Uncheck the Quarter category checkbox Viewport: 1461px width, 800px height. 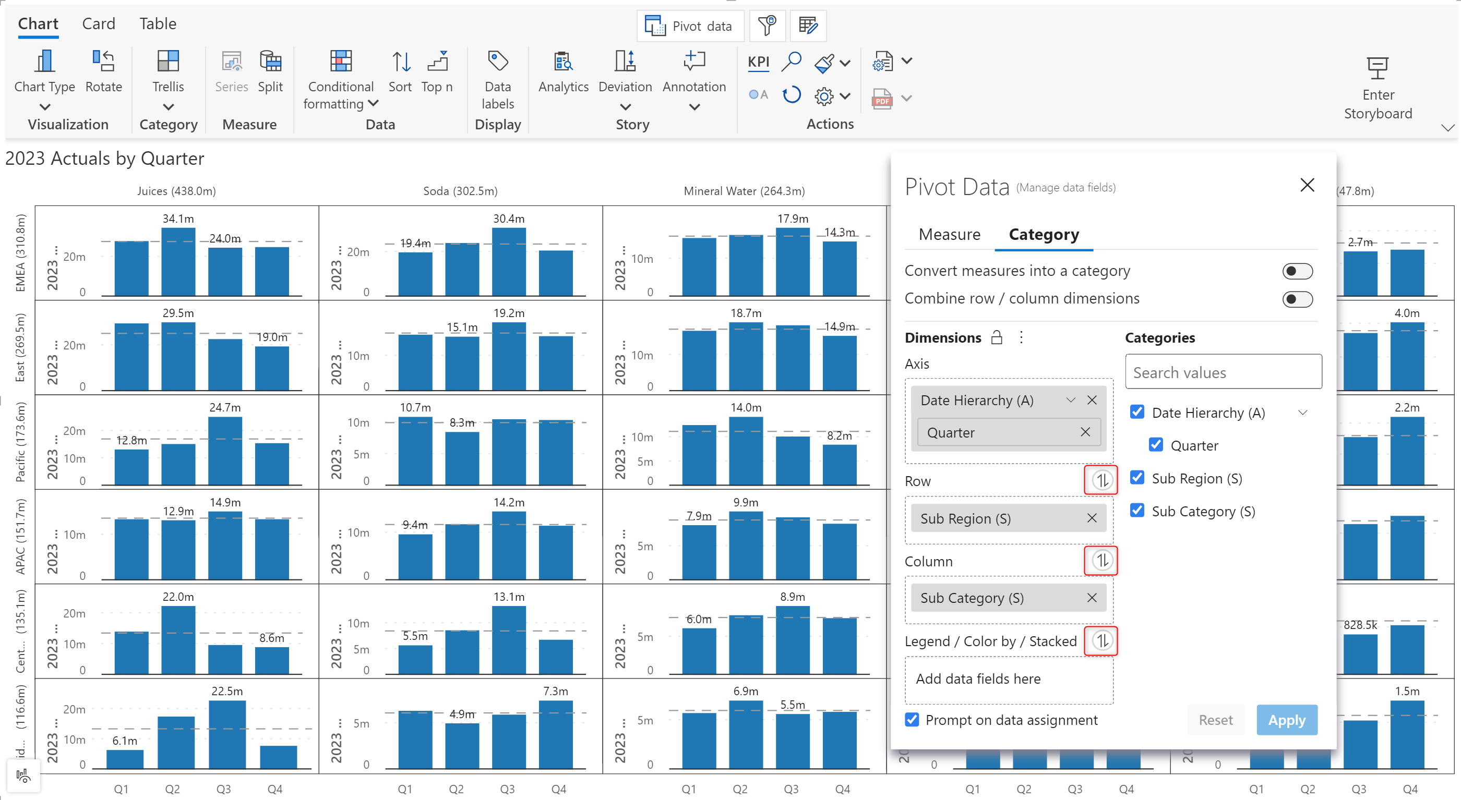pyautogui.click(x=1155, y=444)
